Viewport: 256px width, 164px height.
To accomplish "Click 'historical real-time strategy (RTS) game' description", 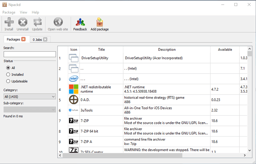I will click(x=154, y=97).
